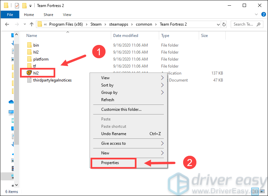Choose Customize this folder...
Image resolution: width=268 pixels, height=196 pixels.
[129, 109]
